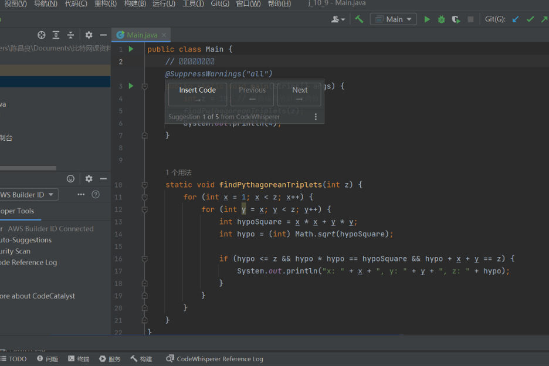Run the Main configuration with green play button
This screenshot has height=366, width=549.
[x=427, y=19]
